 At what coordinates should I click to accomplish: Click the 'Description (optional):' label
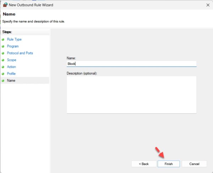(82, 73)
